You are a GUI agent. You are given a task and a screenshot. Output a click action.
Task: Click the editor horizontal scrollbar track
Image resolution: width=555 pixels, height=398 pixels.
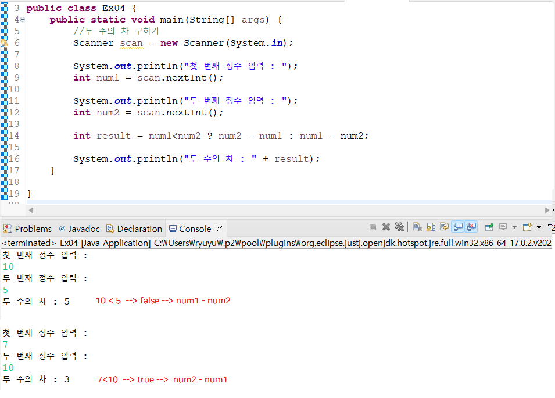289,210
